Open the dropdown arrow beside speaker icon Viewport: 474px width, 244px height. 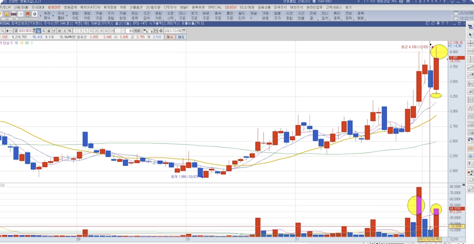point(12,31)
